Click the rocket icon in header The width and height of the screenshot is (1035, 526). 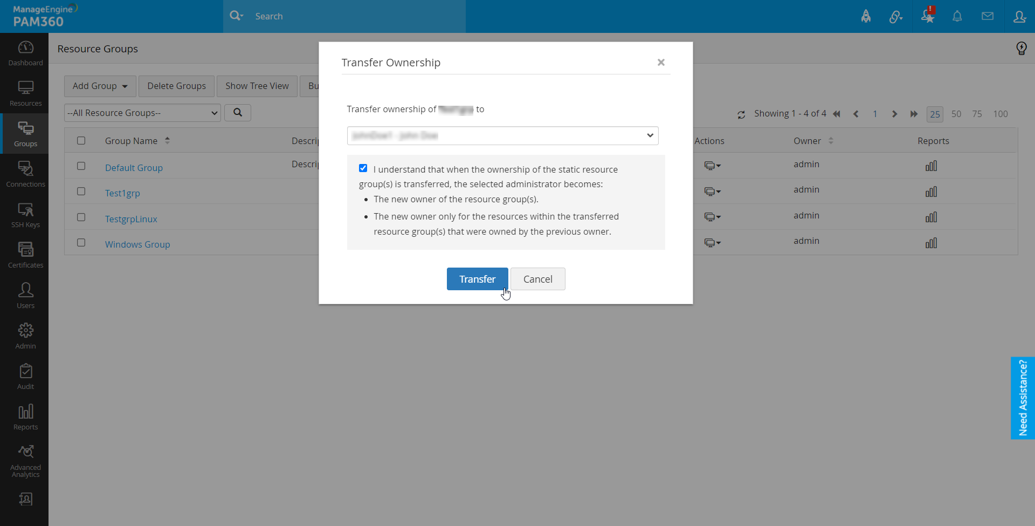coord(866,16)
